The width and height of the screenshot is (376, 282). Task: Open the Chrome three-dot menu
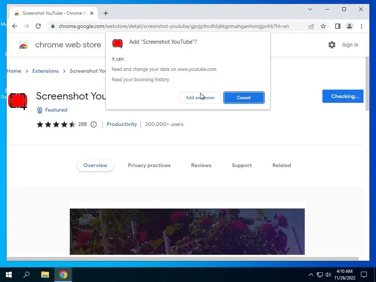[361, 26]
